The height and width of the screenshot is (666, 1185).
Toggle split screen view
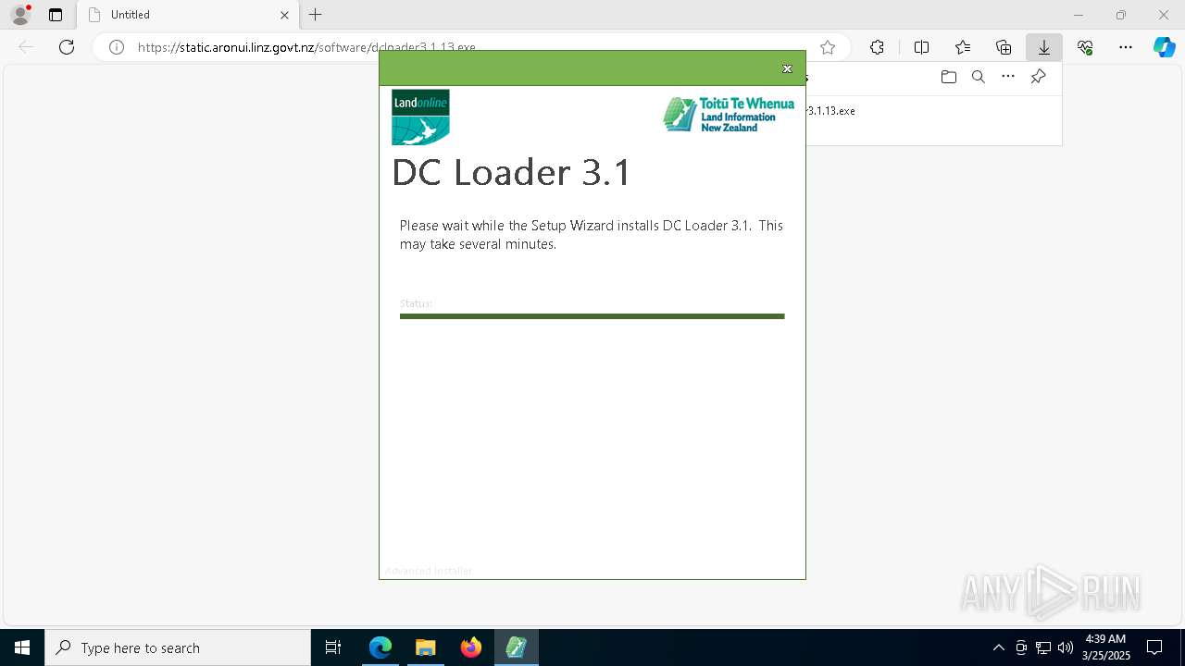[x=921, y=47]
